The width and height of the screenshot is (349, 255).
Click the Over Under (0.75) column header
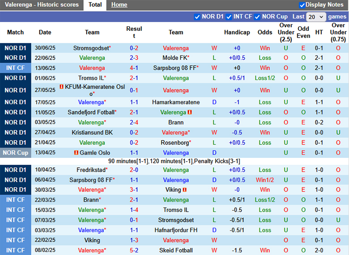click(338, 33)
